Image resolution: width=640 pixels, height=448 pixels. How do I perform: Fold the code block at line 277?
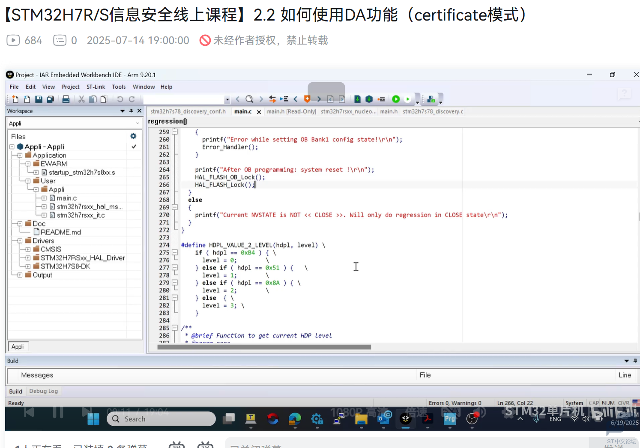174,268
